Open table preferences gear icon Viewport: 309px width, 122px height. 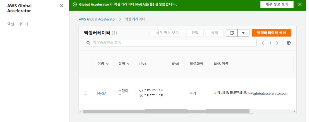[x=289, y=43]
